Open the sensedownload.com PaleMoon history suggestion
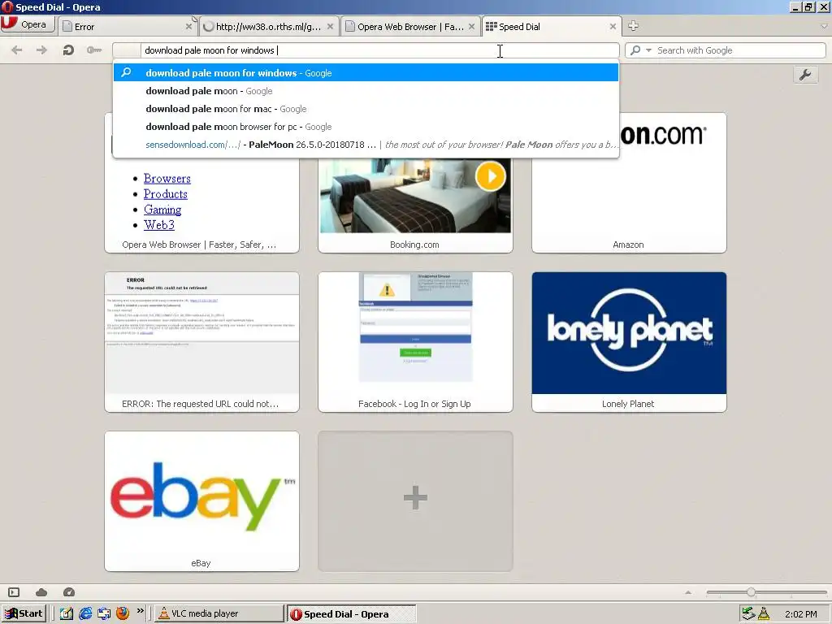Screen dimensions: 832x624 point(366,145)
